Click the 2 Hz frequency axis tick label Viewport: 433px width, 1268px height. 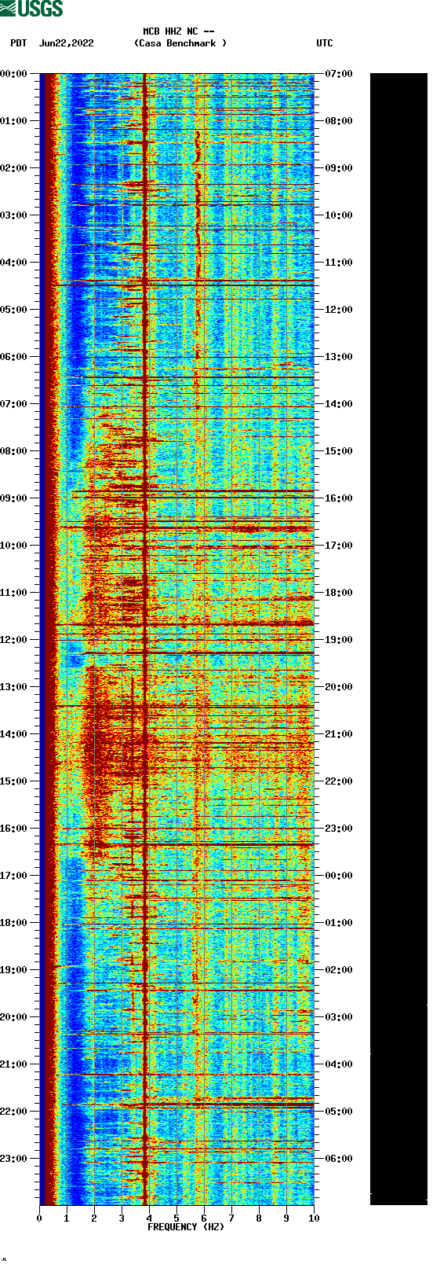[94, 1218]
